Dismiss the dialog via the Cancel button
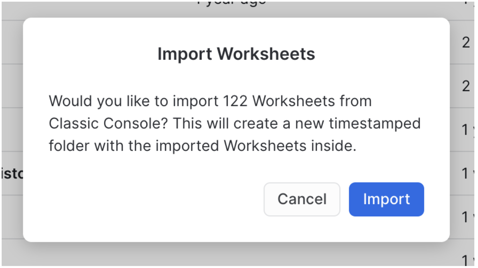The width and height of the screenshot is (478, 268). coord(301,199)
